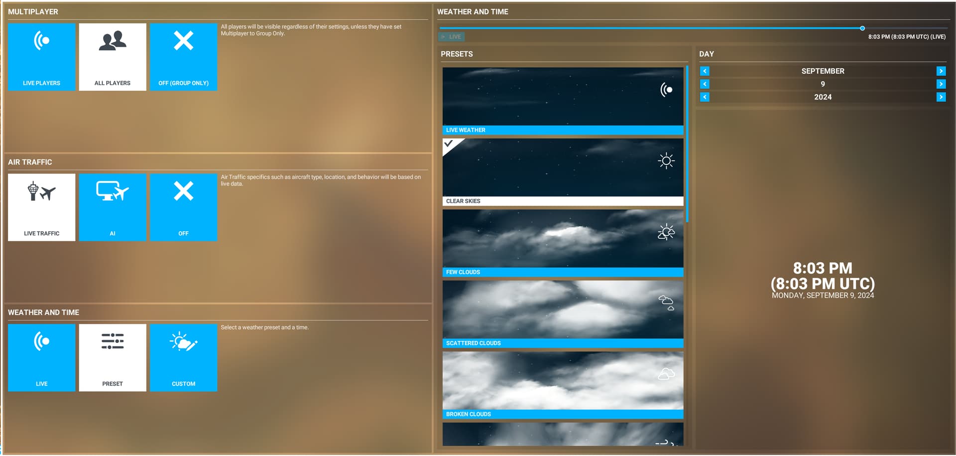The image size is (956, 456).
Task: Click the time-of-day slider handle
Action: point(862,28)
